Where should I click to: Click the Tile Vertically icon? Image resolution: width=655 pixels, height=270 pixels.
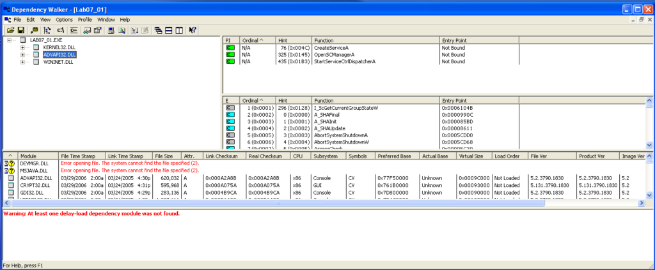[x=178, y=30]
